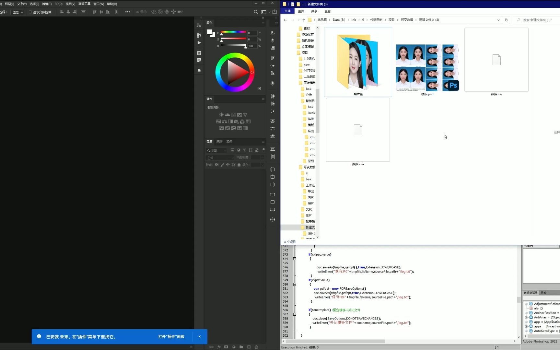Click the brightness B slider
560x350 pixels.
point(233,45)
